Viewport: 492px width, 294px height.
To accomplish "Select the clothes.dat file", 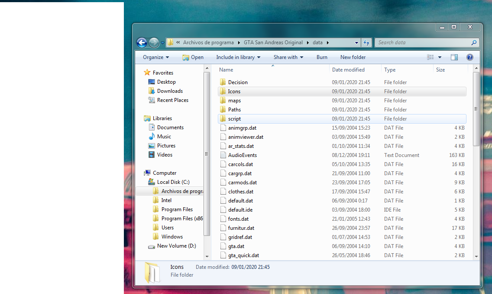I will point(241,192).
